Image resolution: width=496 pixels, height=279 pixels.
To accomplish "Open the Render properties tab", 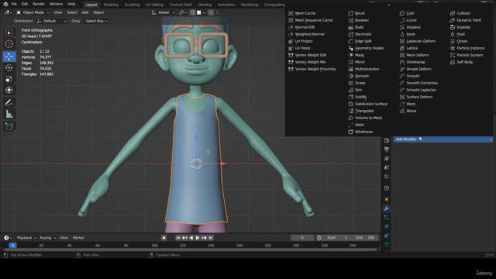I will 387,140.
